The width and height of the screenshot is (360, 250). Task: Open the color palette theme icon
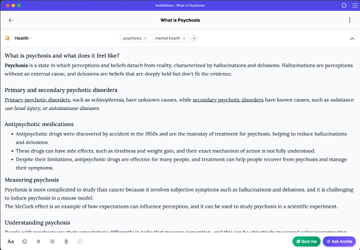[x=24, y=241]
